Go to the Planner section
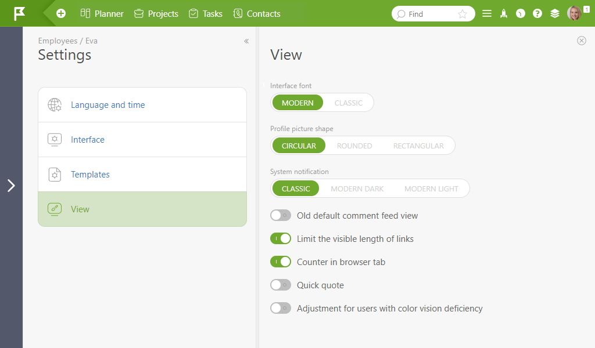Viewport: 595px width, 348px height. [x=102, y=14]
